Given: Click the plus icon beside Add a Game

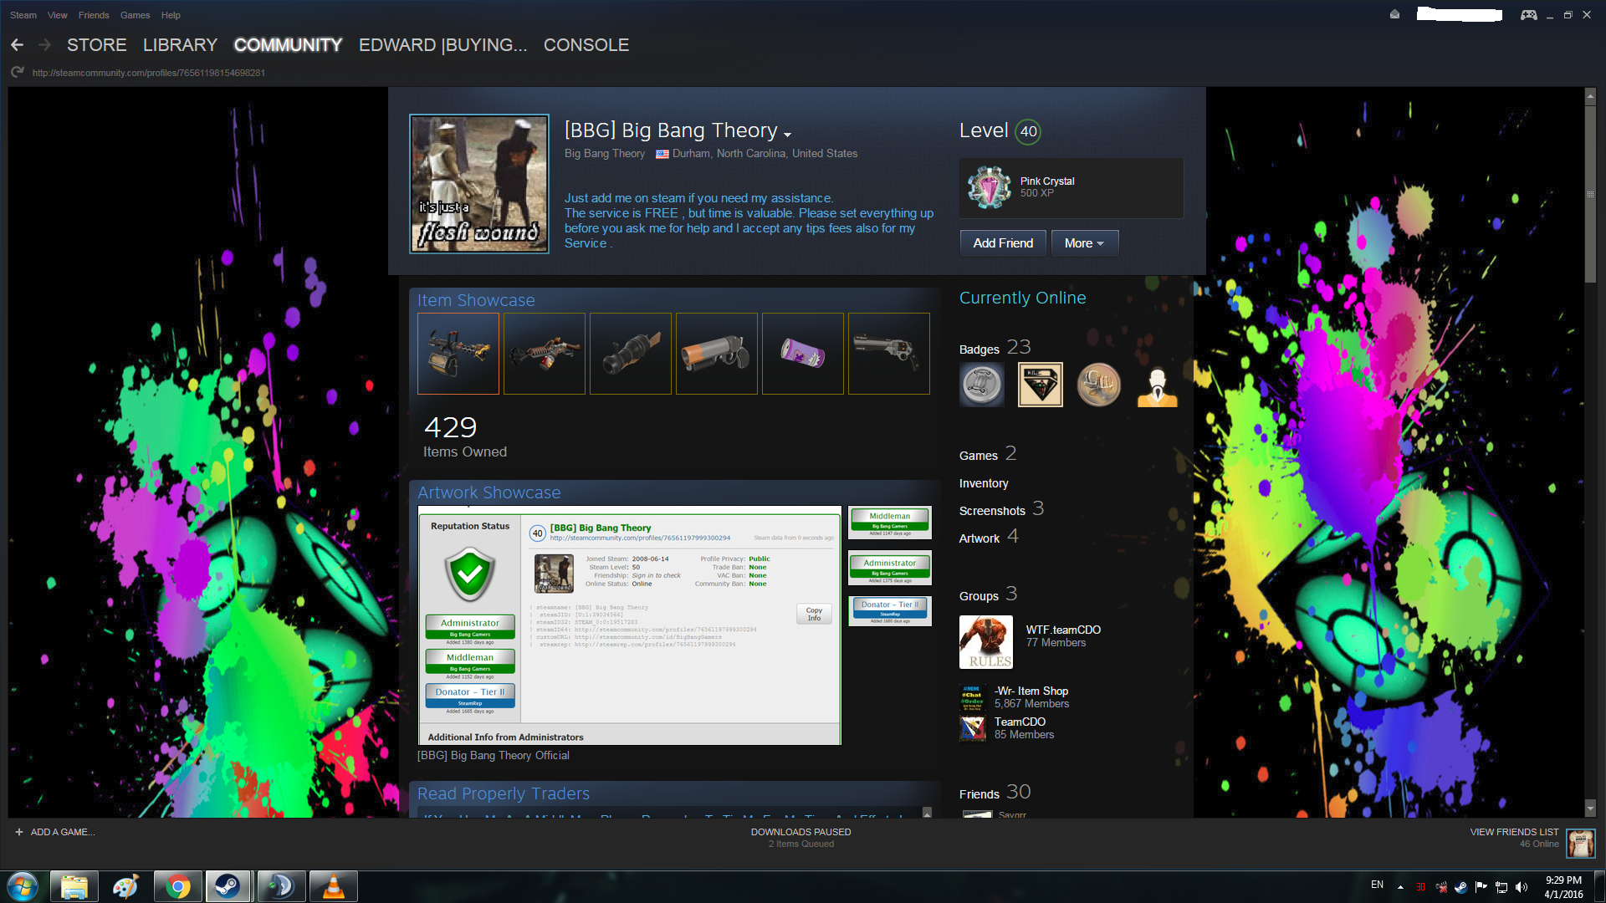Looking at the screenshot, I should (x=19, y=832).
